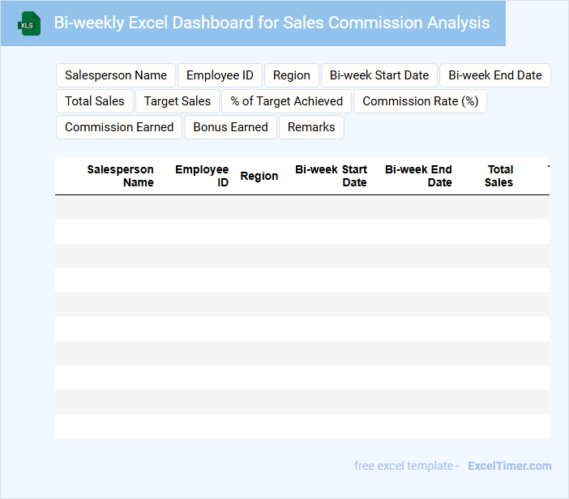Click the % of Target Achieved tag
This screenshot has width=569, height=499.
click(287, 101)
